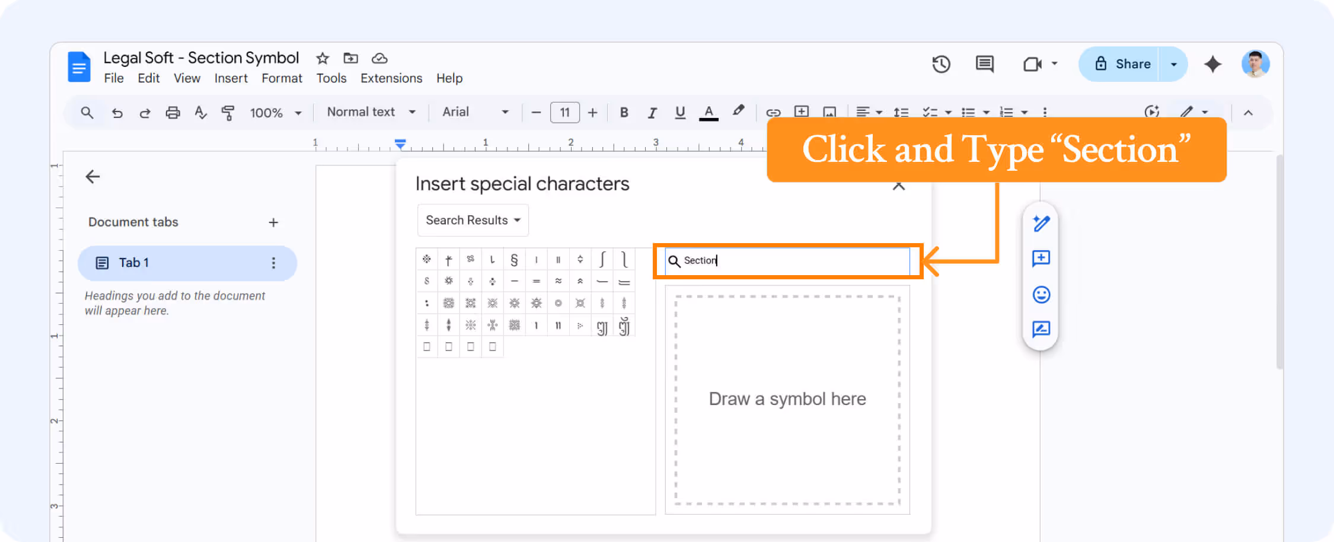Open version history
This screenshot has height=542, width=1334.
pos(942,63)
